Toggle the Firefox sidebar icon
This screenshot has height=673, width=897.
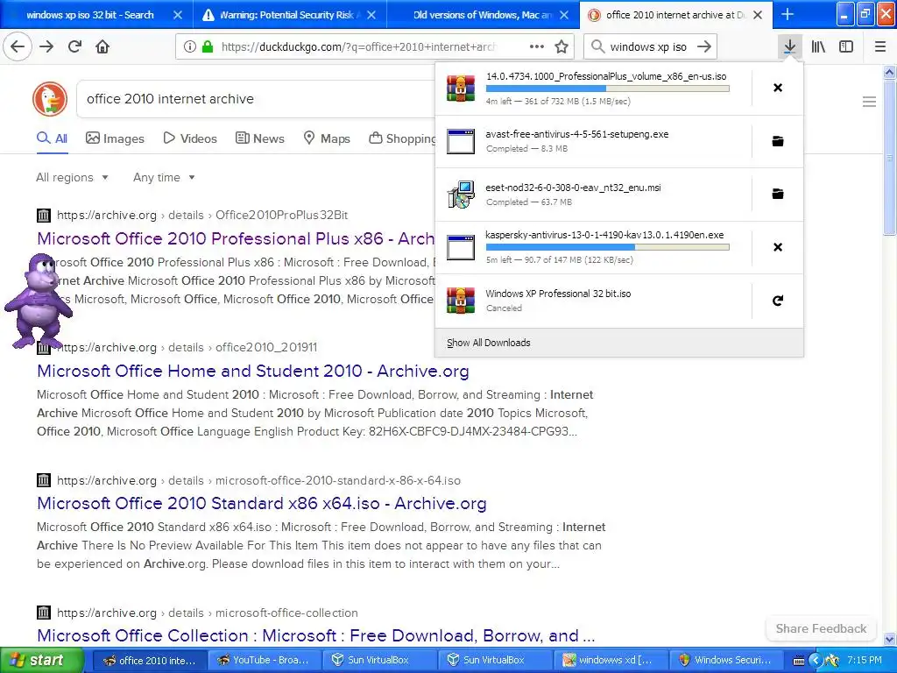pyautogui.click(x=846, y=46)
